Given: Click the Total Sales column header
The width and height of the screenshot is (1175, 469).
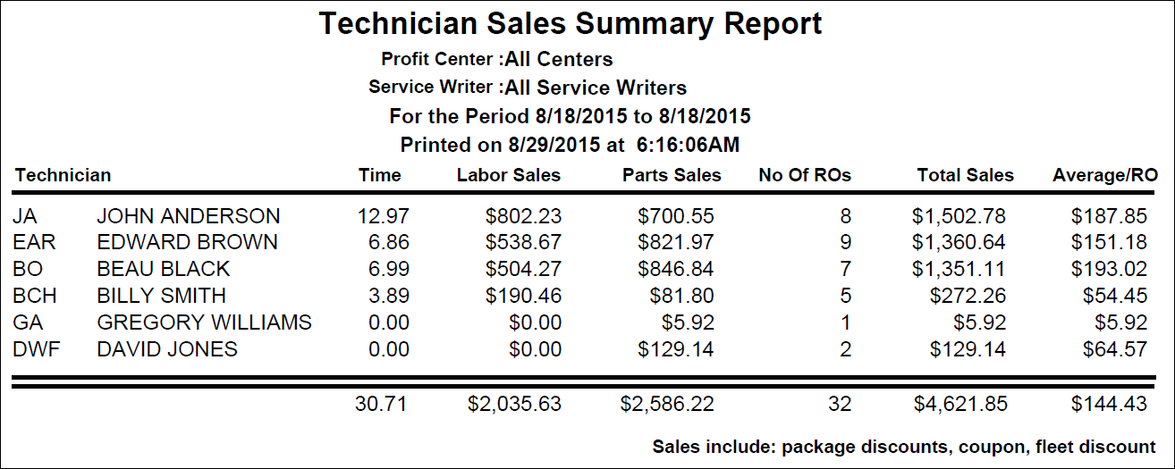Looking at the screenshot, I should tap(966, 175).
